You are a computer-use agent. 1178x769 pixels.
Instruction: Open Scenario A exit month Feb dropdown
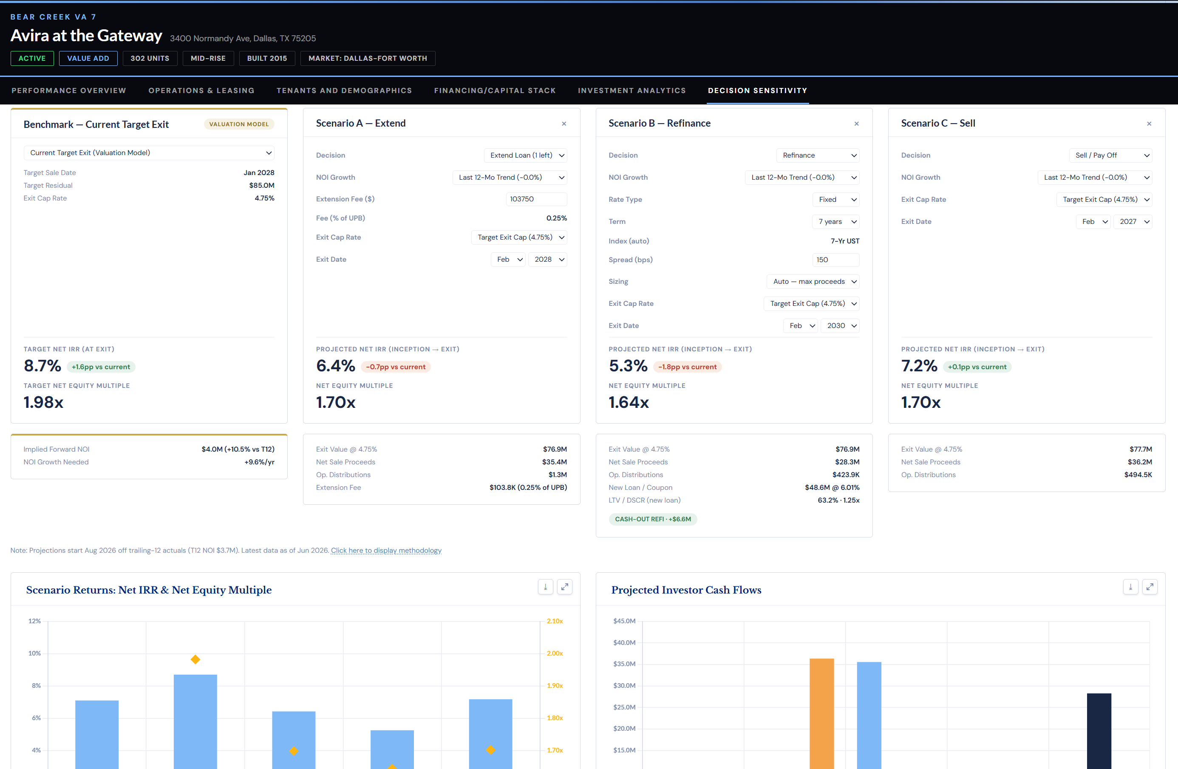click(508, 260)
